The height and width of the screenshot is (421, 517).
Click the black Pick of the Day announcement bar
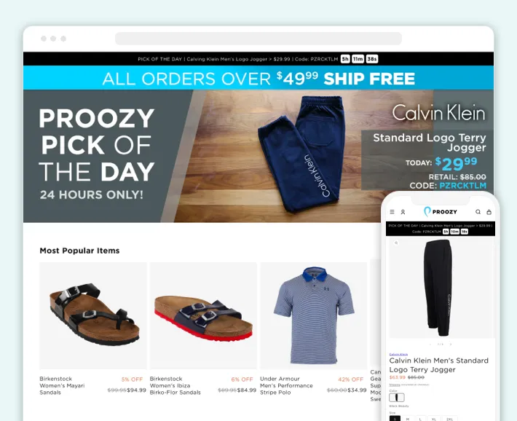[x=258, y=59]
